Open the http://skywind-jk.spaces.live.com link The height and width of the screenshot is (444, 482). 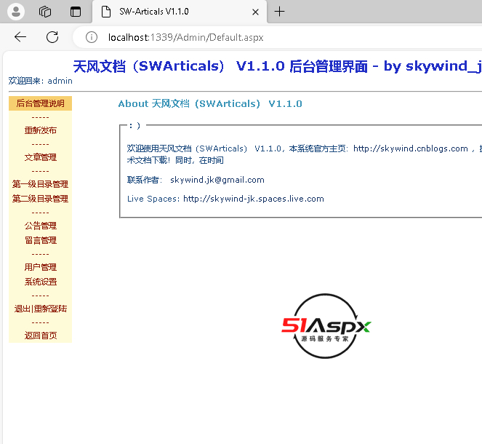[253, 199]
